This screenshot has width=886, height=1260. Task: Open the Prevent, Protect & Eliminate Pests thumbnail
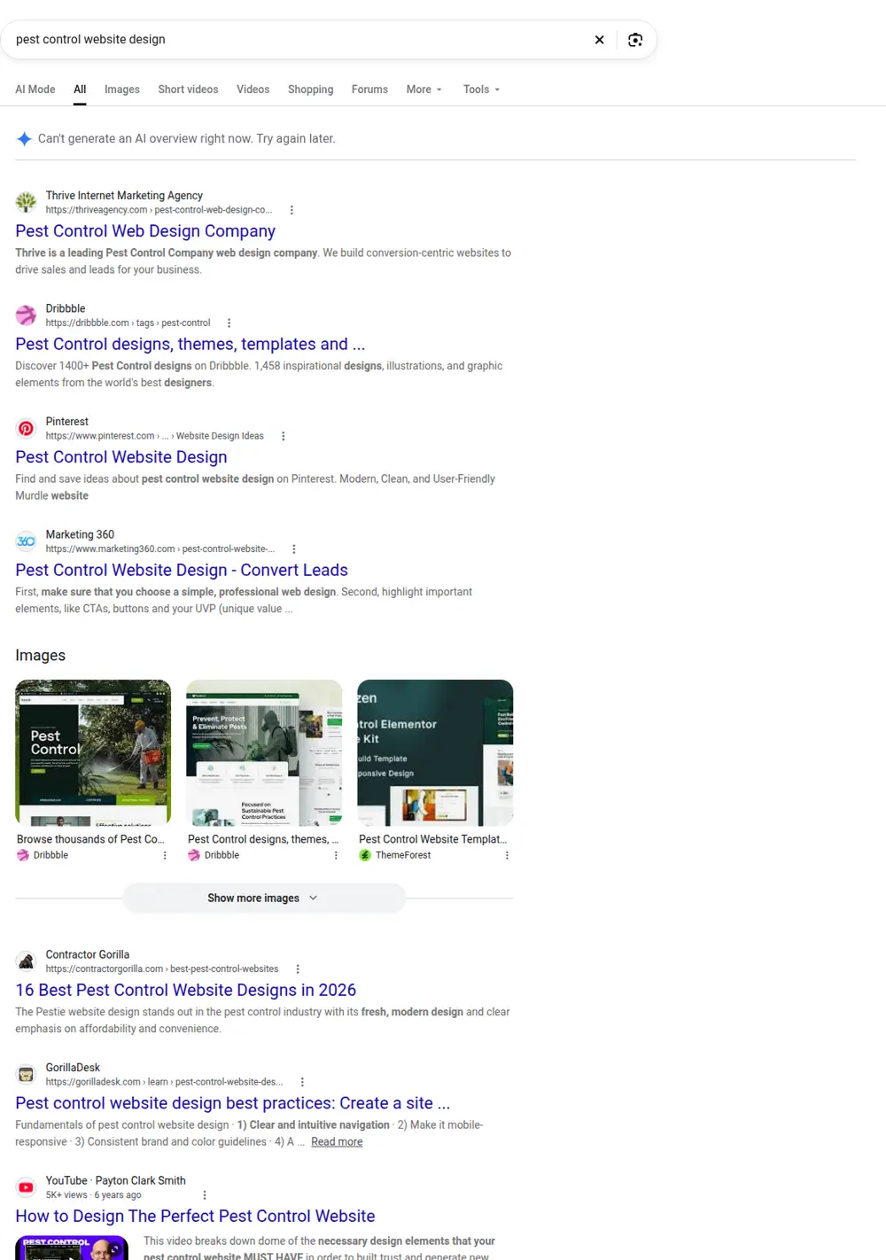264,753
